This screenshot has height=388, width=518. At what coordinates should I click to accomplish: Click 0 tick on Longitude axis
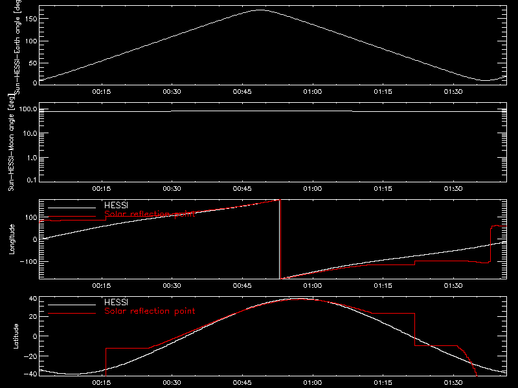pyautogui.click(x=35, y=239)
